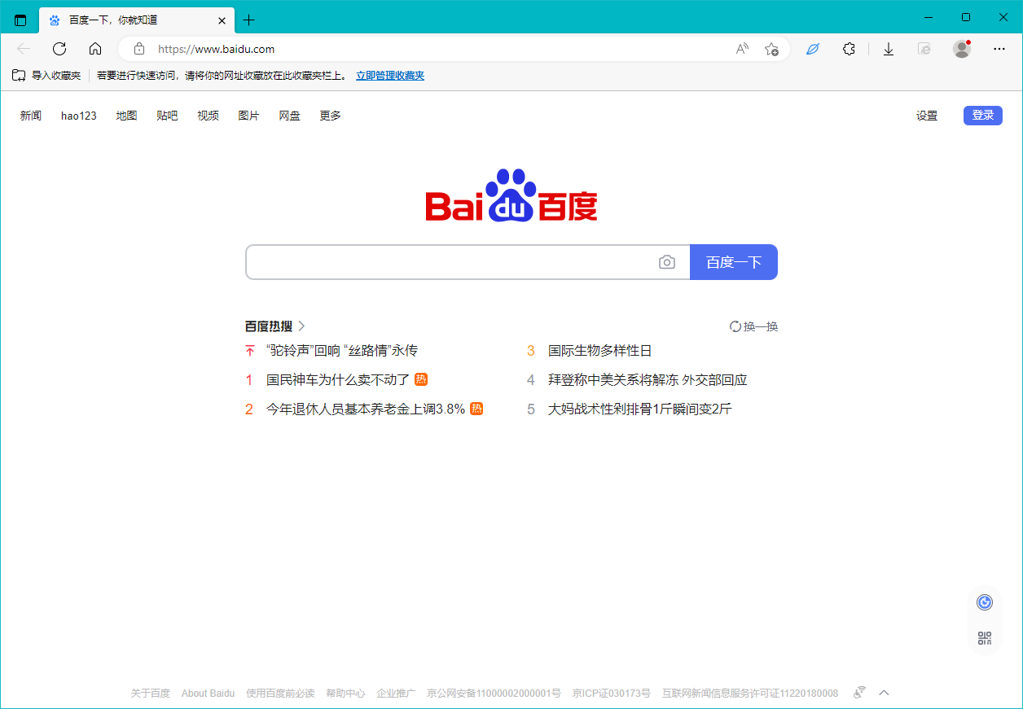Open the hao123 navigation link
1023x709 pixels.
[x=79, y=116]
